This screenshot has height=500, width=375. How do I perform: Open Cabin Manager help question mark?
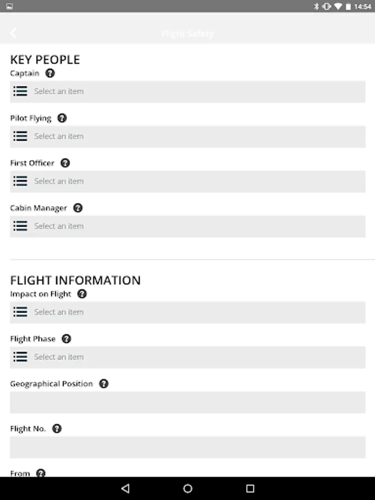78,208
